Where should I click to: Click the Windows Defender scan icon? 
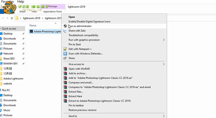(x=65, y=53)
